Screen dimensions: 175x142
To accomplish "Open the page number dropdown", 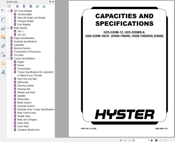I will [x=148, y=141].
